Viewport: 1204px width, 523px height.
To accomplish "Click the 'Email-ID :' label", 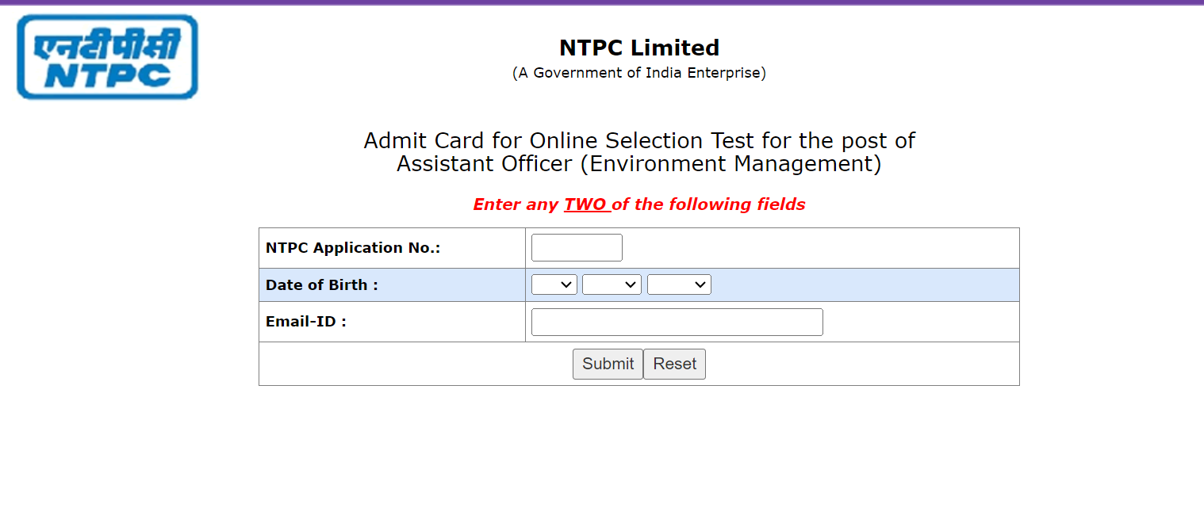I will click(306, 322).
